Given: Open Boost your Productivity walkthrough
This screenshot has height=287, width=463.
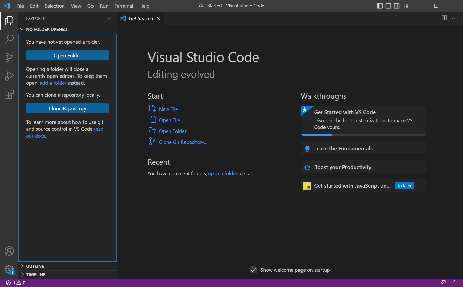Looking at the screenshot, I should (363, 167).
